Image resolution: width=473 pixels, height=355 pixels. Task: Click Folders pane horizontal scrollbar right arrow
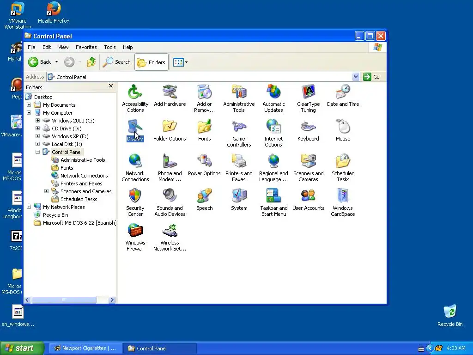tap(112, 300)
